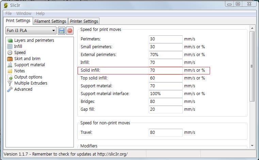Click the 'Speed for non-print moves' heading

click(x=105, y=123)
